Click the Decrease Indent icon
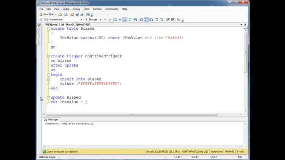Image resolution: width=285 pixels, height=160 pixels. pos(168,20)
